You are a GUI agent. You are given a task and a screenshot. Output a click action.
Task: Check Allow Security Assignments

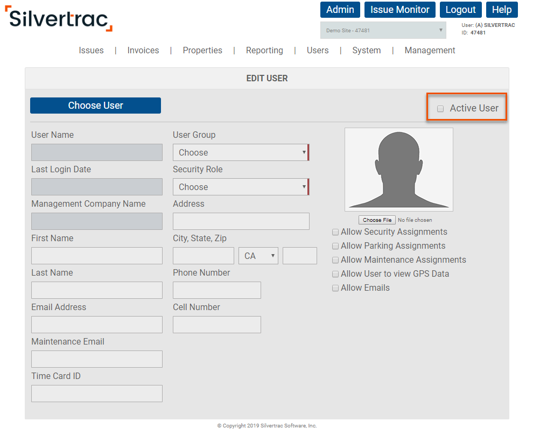coord(335,231)
